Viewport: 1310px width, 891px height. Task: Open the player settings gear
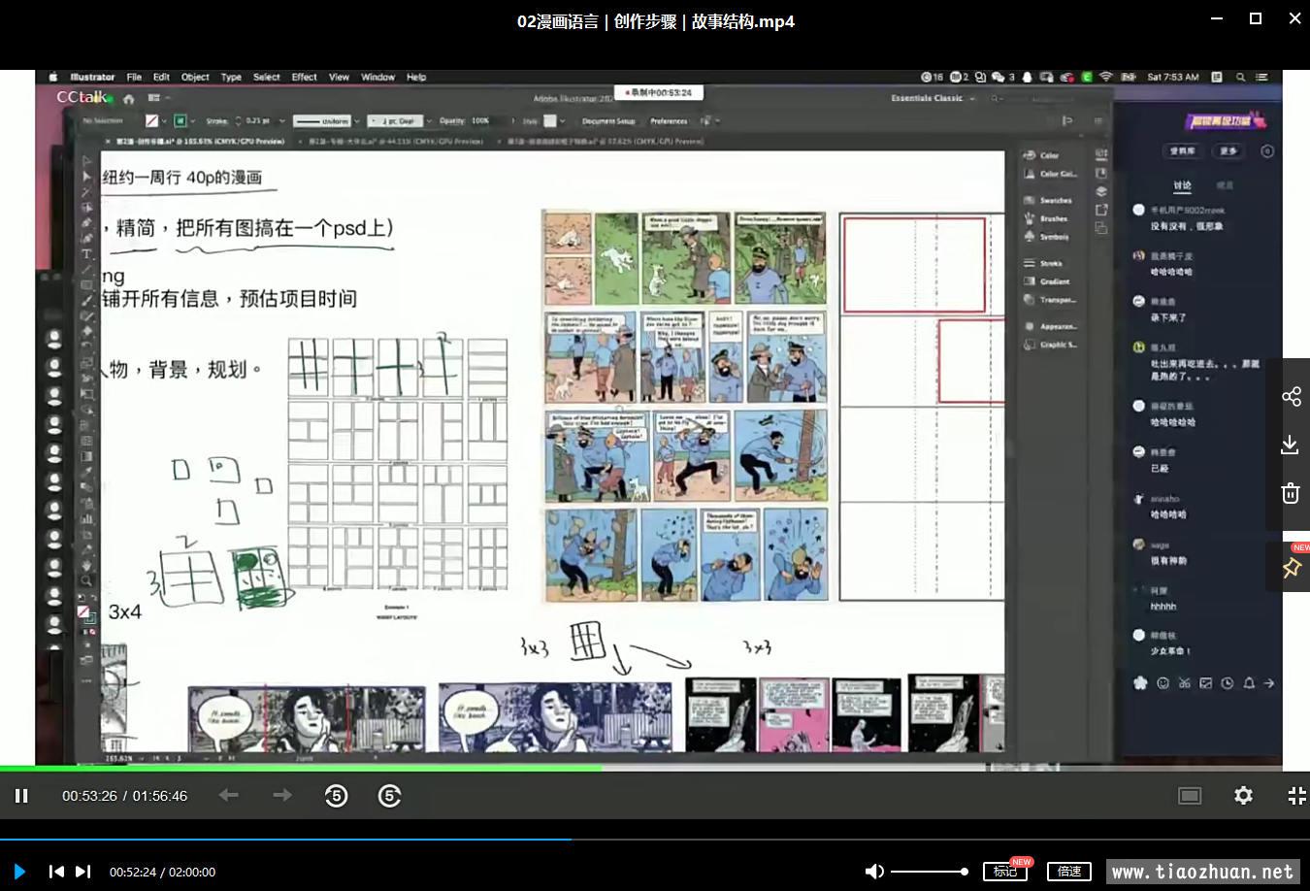[1243, 796]
